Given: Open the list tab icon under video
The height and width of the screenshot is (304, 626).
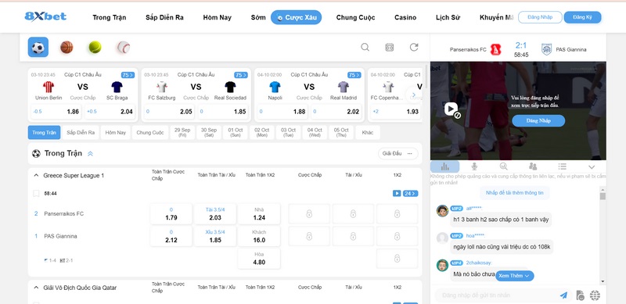Looking at the screenshot, I should pos(562,166).
